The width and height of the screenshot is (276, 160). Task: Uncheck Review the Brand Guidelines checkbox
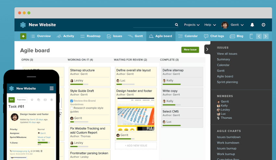(71, 101)
